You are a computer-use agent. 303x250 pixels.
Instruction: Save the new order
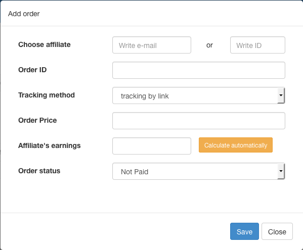(244, 231)
